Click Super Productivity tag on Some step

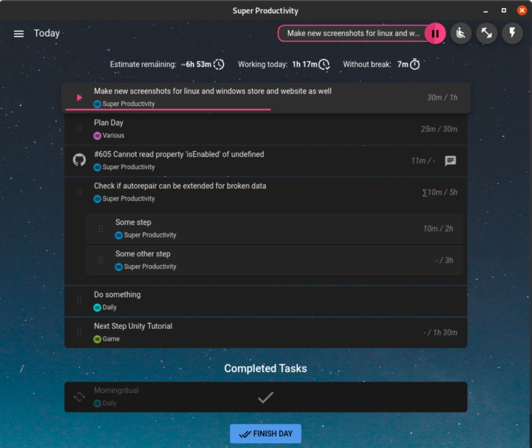point(145,235)
